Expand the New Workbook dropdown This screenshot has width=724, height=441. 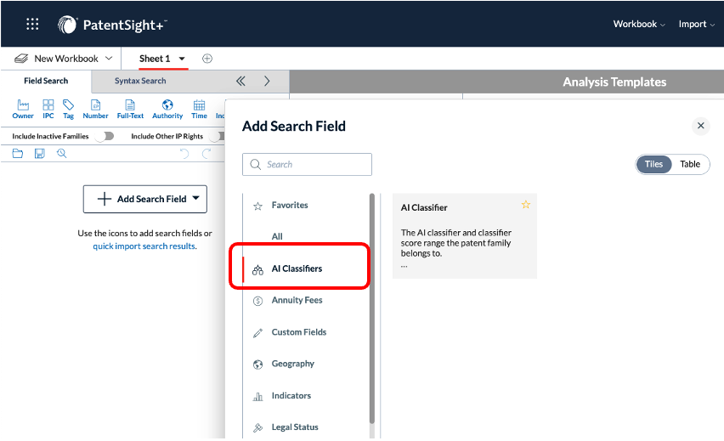(x=109, y=59)
